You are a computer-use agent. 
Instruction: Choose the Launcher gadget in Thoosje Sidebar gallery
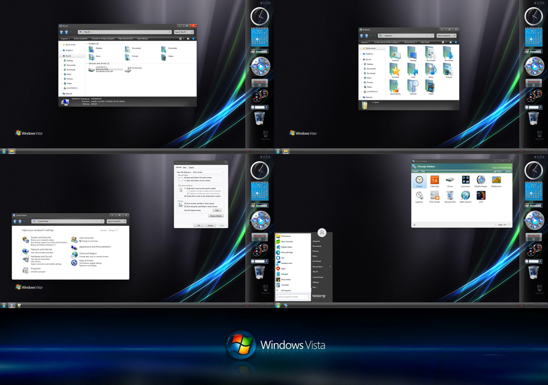(465, 181)
